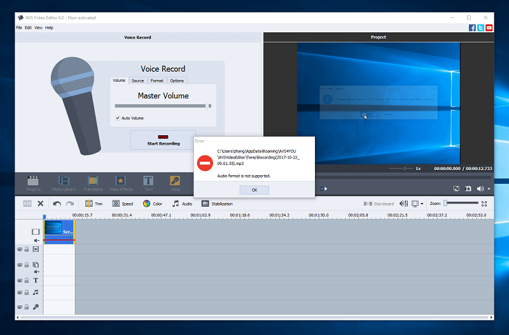Open the Facebook link icon
The width and height of the screenshot is (509, 335).
pos(472,28)
